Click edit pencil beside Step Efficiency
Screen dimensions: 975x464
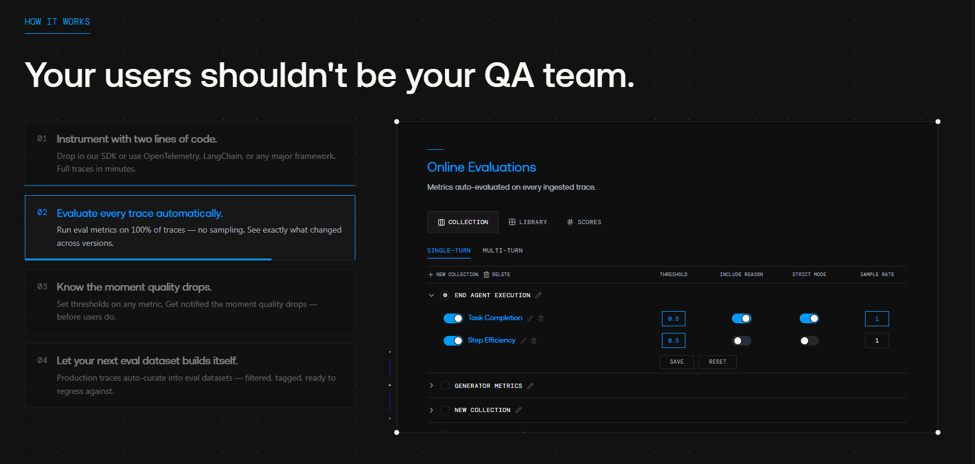(x=523, y=341)
